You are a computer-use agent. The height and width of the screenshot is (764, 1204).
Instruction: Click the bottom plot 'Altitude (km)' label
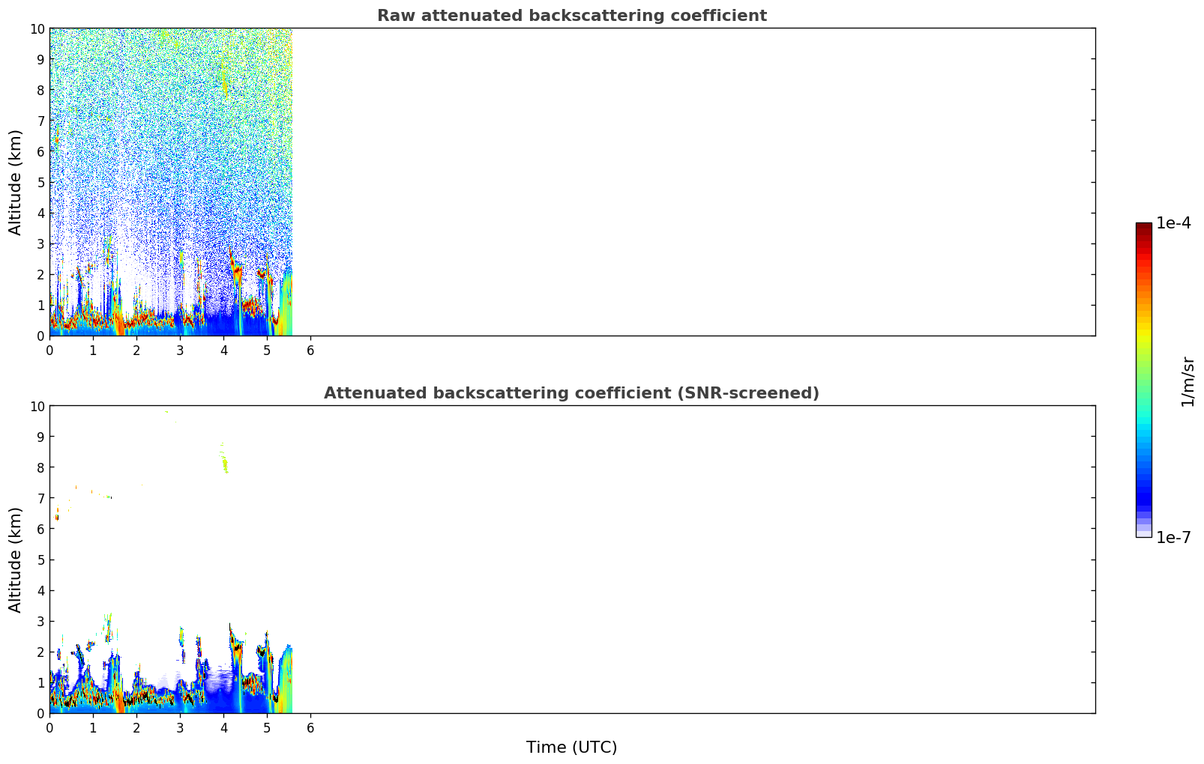pos(16,560)
